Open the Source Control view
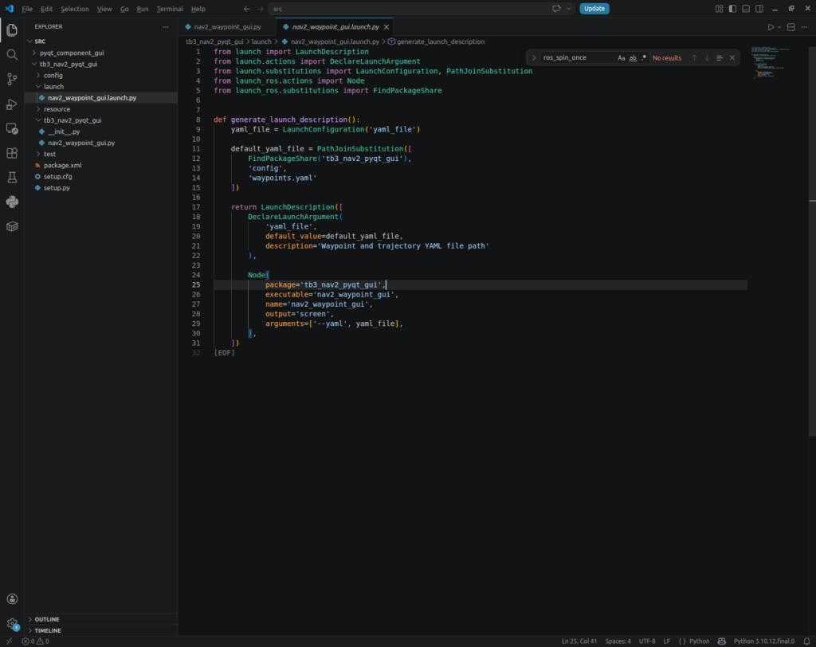The width and height of the screenshot is (816, 647). 12,79
